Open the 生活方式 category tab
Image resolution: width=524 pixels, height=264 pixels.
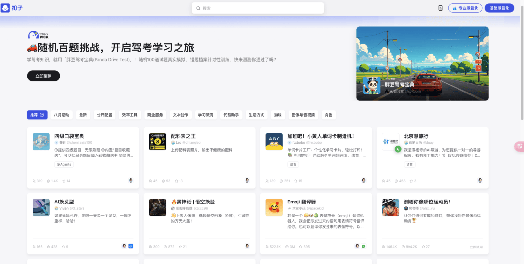pos(256,115)
